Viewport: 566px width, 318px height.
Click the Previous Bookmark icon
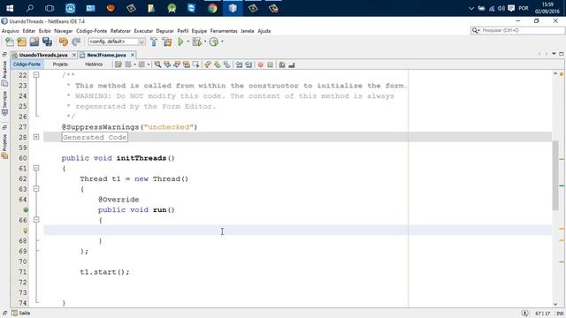pos(208,64)
